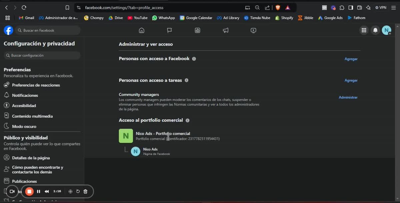This screenshot has width=400, height=203.
Task: Delete the recording with trash icon
Action: coord(85,191)
